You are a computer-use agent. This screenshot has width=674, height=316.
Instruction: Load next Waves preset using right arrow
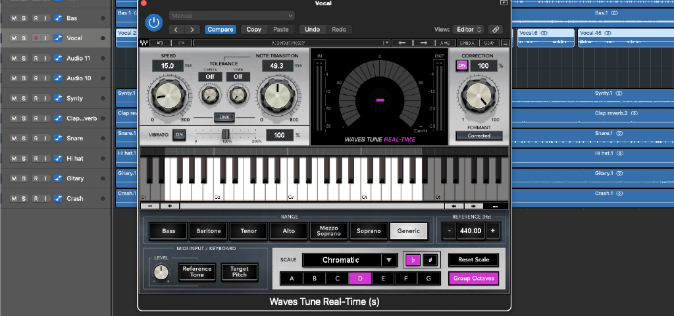coord(423,43)
